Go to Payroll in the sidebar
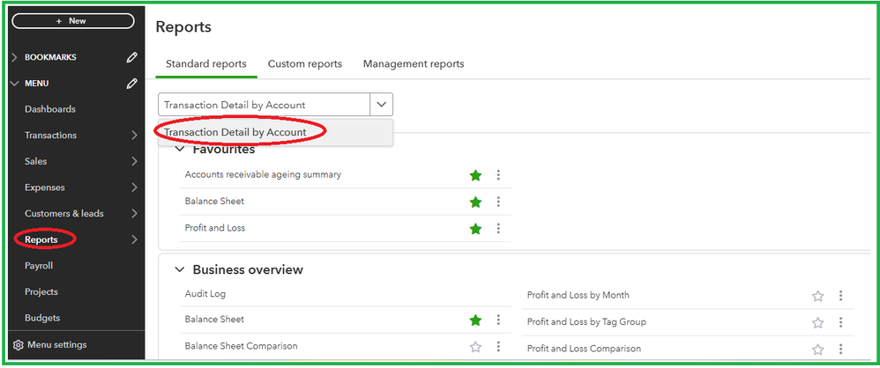 coord(39,266)
